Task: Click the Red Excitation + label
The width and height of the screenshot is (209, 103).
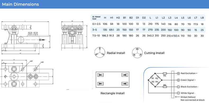Action: point(189,73)
